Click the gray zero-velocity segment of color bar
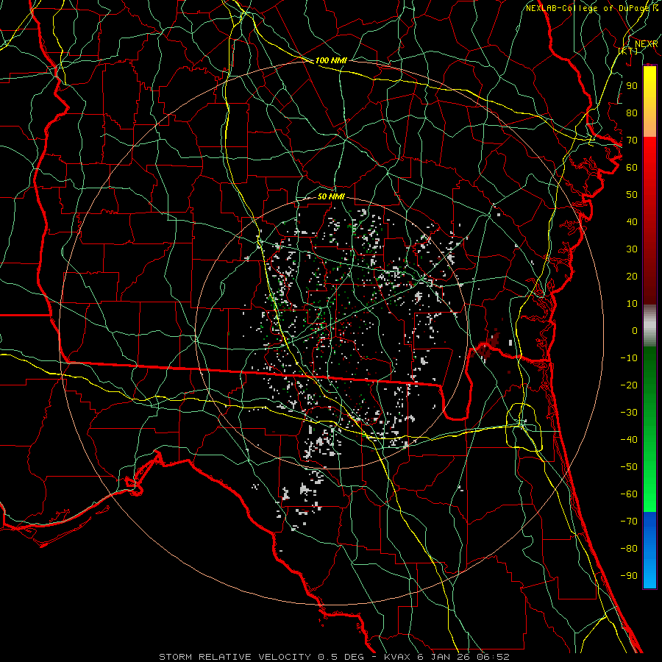The height and width of the screenshot is (662, 662). pos(649,326)
